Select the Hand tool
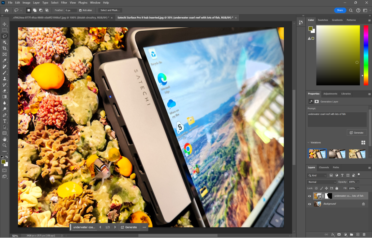Viewport: 372px width, 238px height. tap(4, 139)
